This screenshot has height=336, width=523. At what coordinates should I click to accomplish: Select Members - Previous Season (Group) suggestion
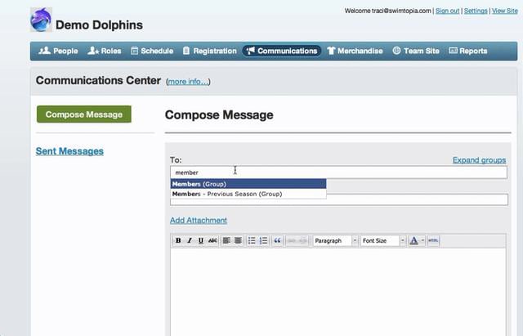pos(248,194)
